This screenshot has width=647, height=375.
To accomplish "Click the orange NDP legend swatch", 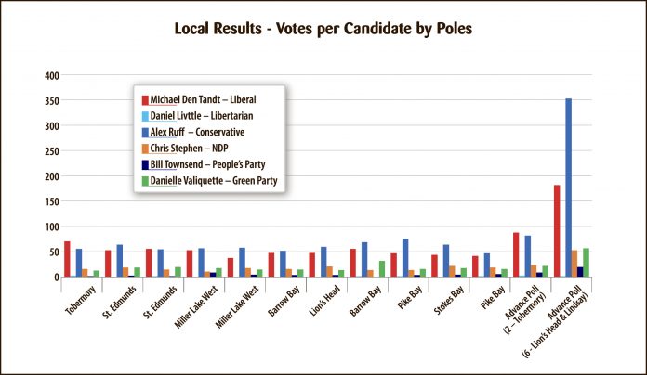I will (x=144, y=148).
